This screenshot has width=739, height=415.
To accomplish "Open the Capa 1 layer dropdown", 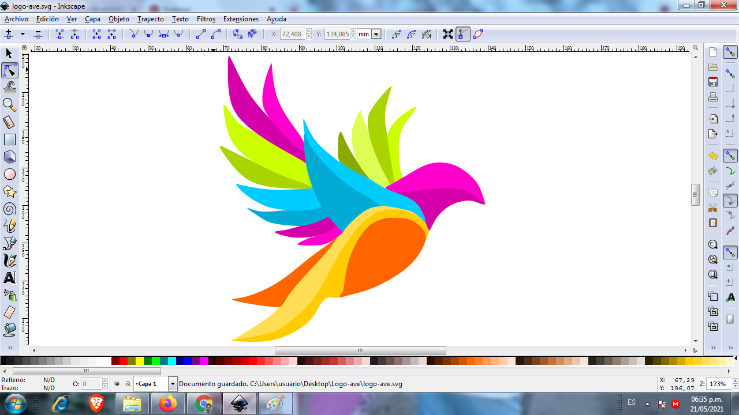I will coord(173,383).
